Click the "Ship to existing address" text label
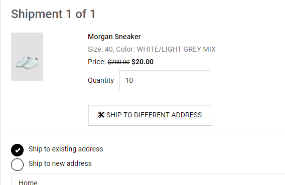 [66, 149]
